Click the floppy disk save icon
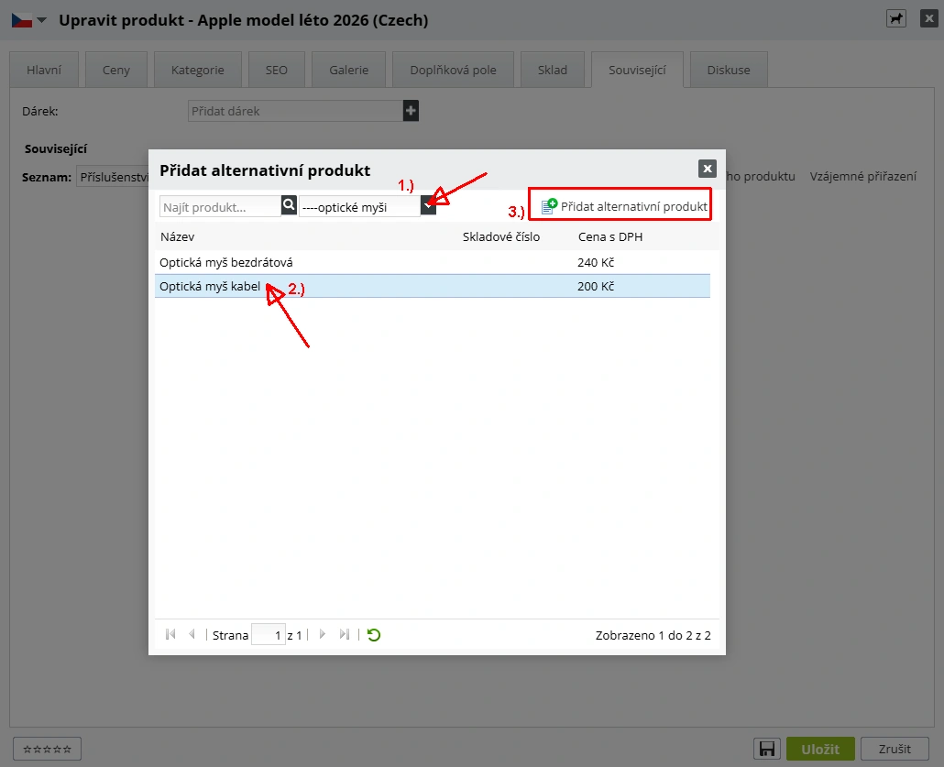 (x=767, y=749)
